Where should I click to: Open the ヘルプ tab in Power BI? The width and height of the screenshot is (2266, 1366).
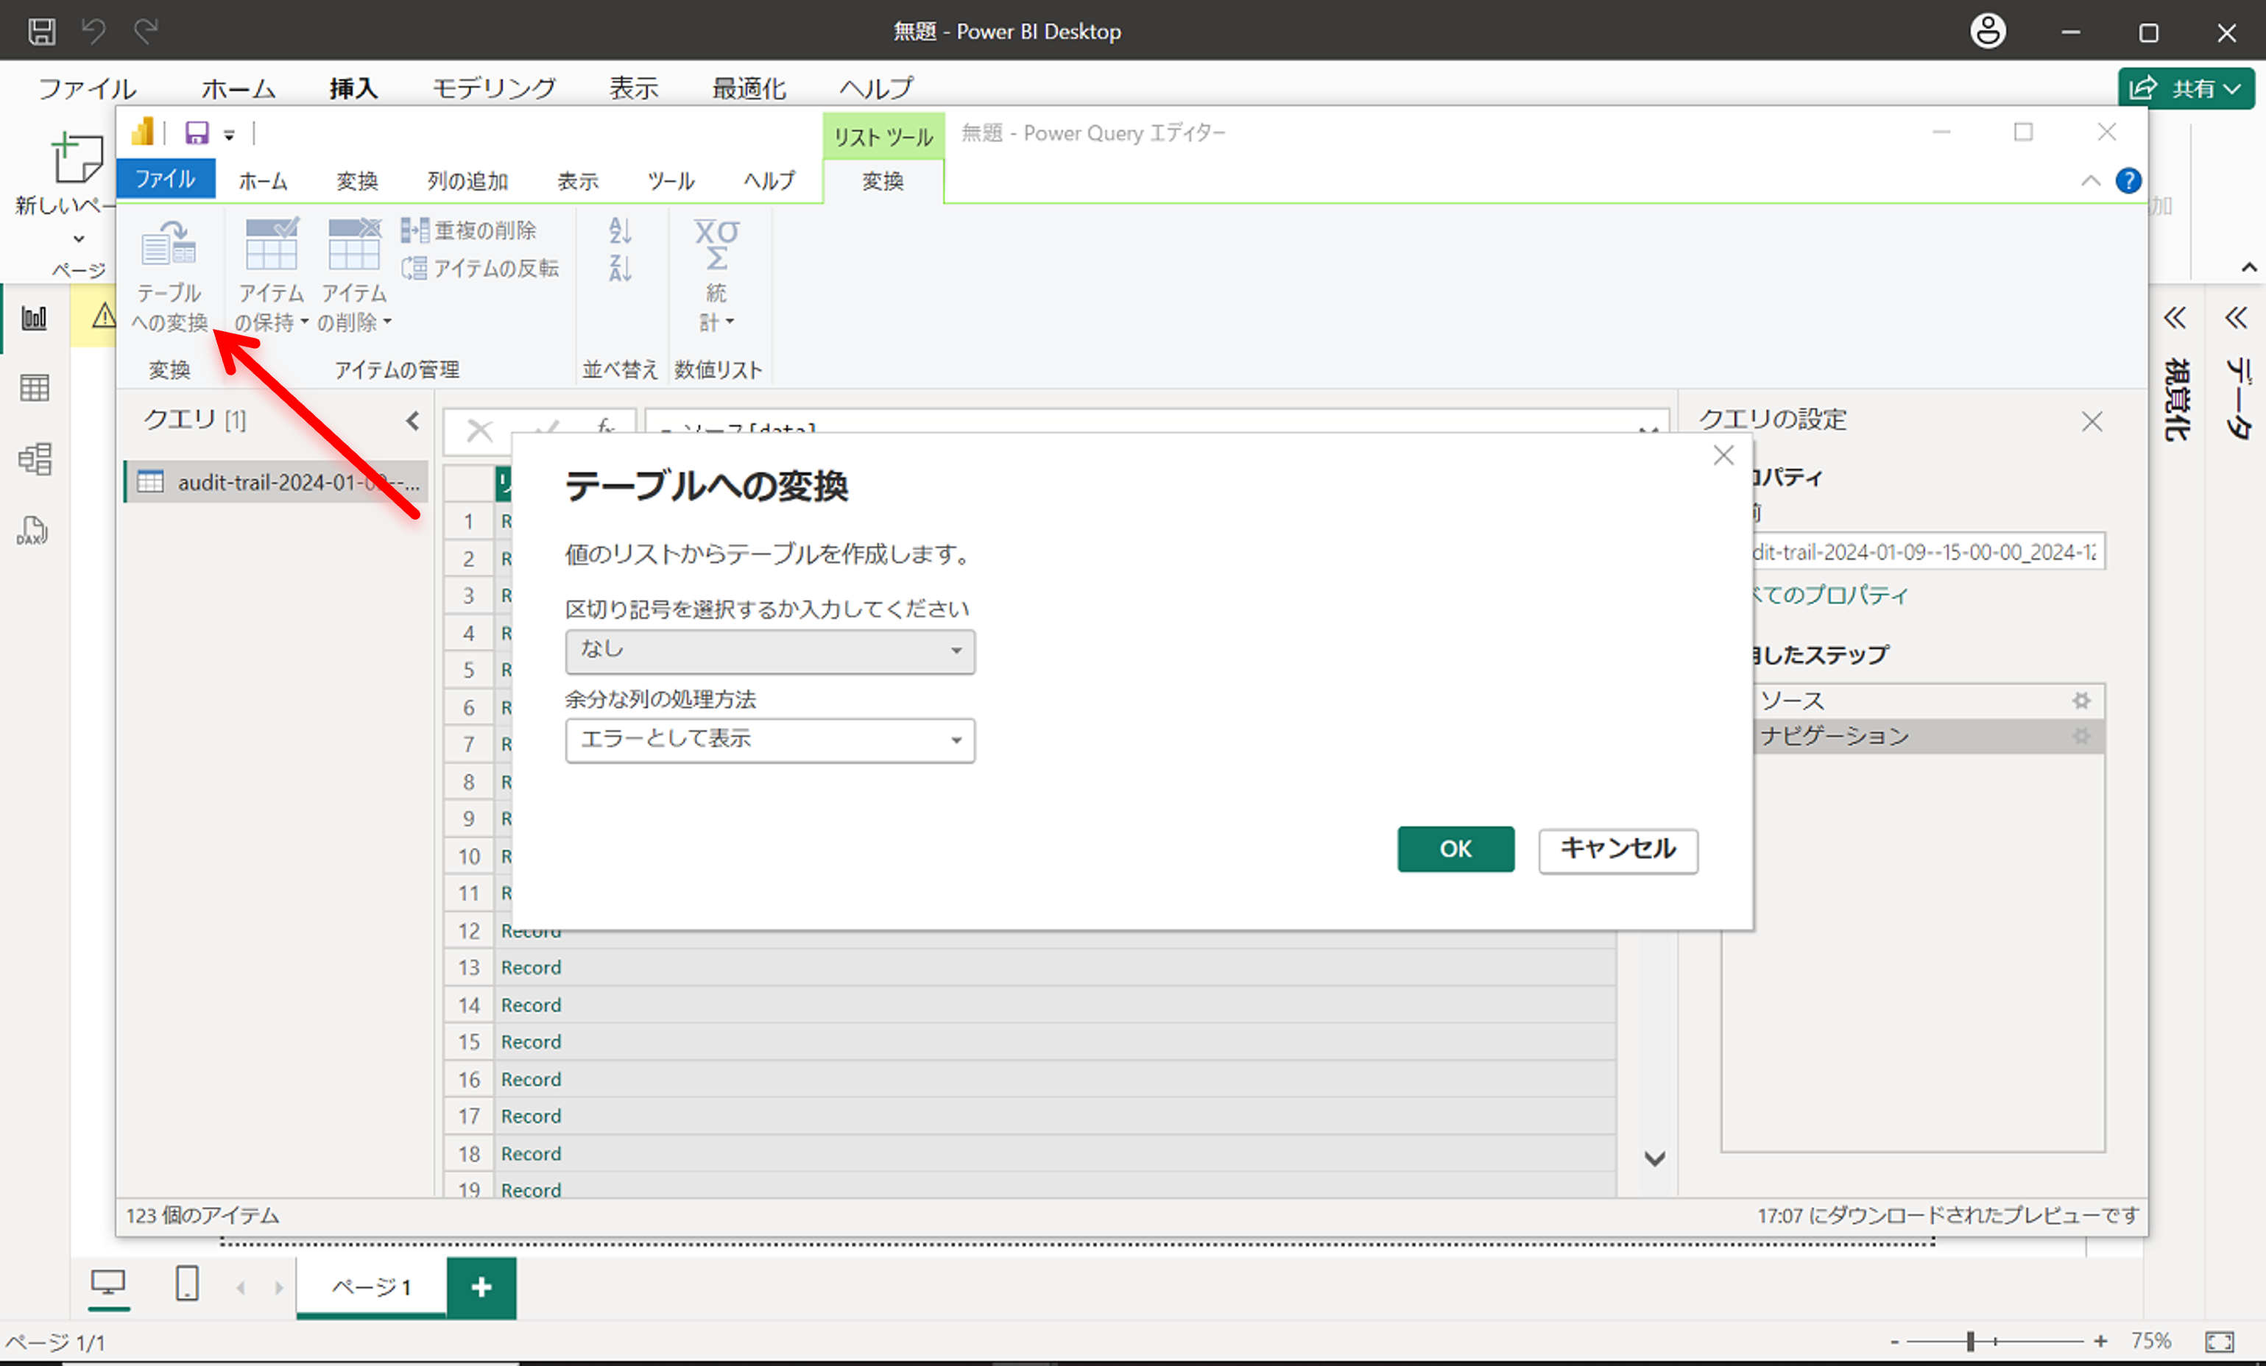(875, 88)
